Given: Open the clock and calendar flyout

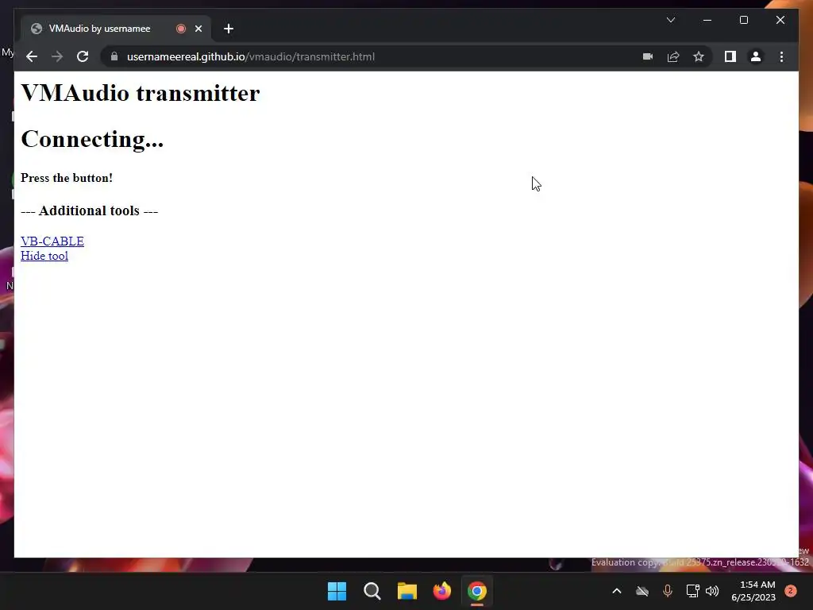Looking at the screenshot, I should (753, 591).
